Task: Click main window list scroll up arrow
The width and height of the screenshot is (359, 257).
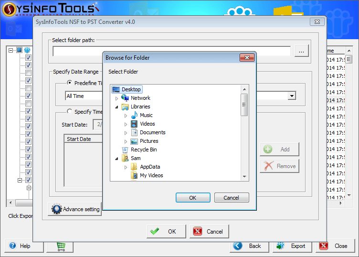Action: point(349,51)
